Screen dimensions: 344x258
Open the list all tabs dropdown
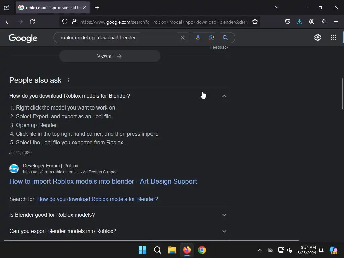pos(277,7)
